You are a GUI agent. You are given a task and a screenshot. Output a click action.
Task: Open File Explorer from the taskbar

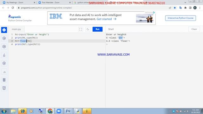(13, 111)
